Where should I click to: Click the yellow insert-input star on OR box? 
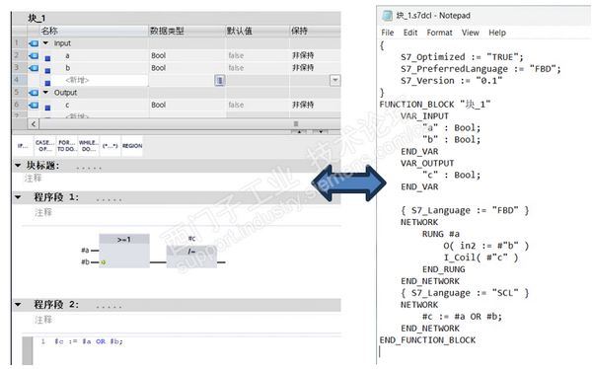pyautogui.click(x=103, y=262)
